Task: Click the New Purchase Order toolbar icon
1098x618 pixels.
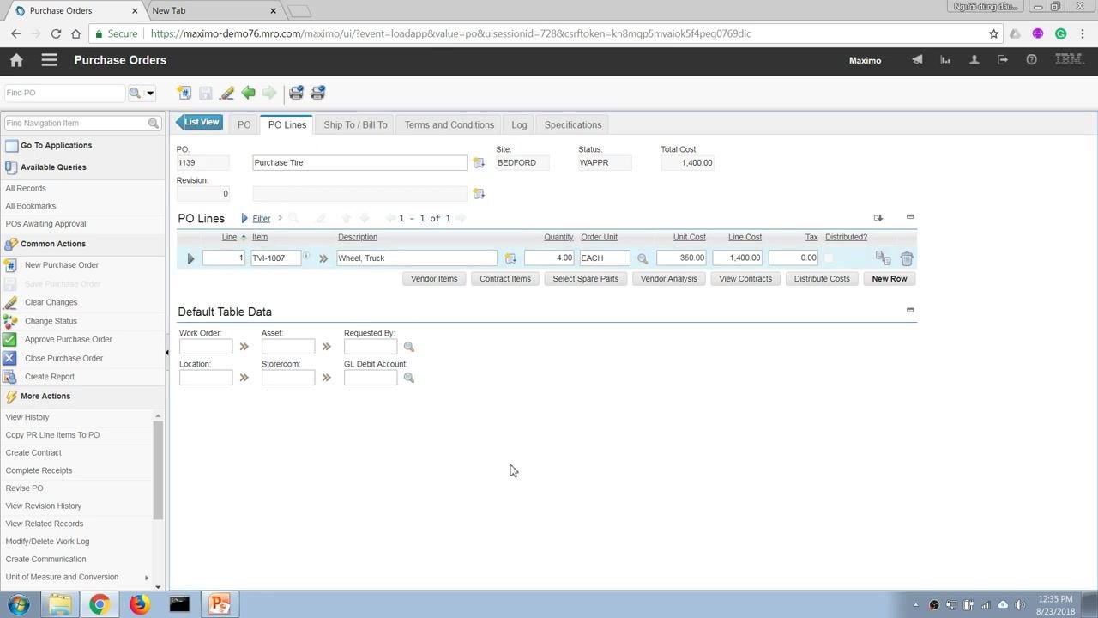Action: click(x=184, y=93)
